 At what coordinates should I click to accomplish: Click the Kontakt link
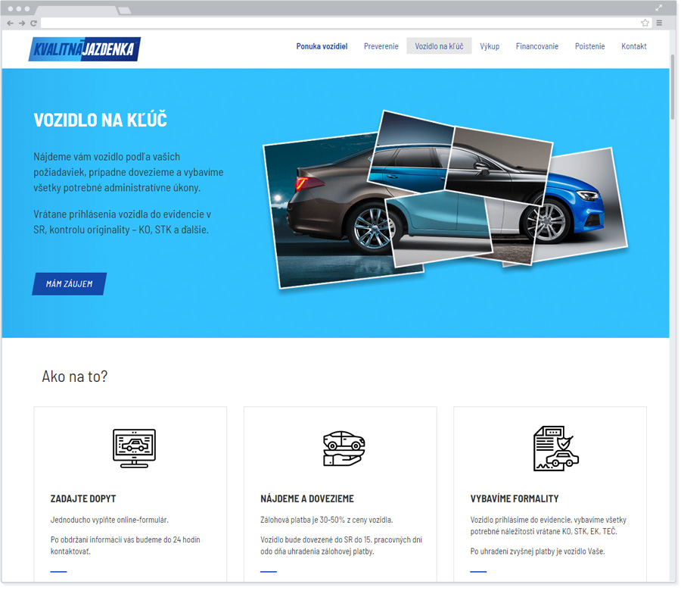click(633, 46)
